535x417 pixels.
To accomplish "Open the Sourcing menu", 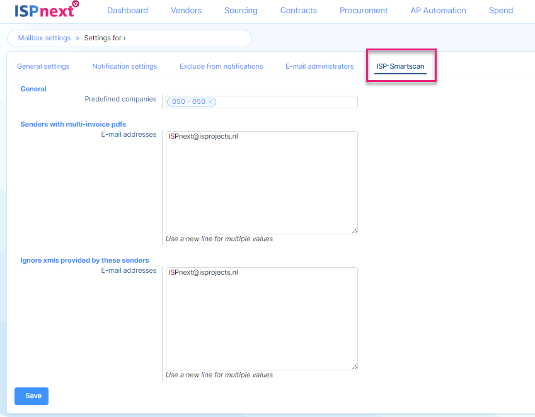I will pos(241,11).
